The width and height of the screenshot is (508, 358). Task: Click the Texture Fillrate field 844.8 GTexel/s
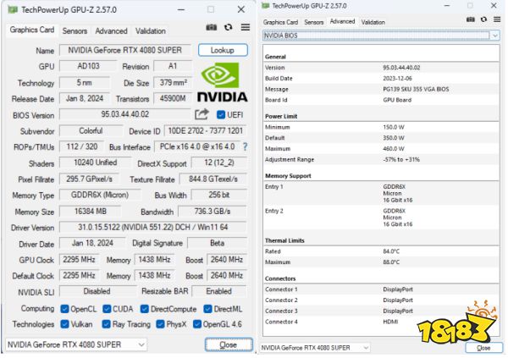pyautogui.click(x=213, y=179)
